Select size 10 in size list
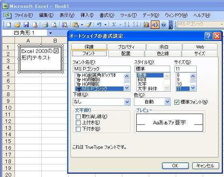 click(x=183, y=84)
